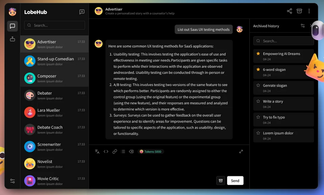Create a new chat with the plus icon
Viewport: 324px width, 195px height.
tap(82, 12)
